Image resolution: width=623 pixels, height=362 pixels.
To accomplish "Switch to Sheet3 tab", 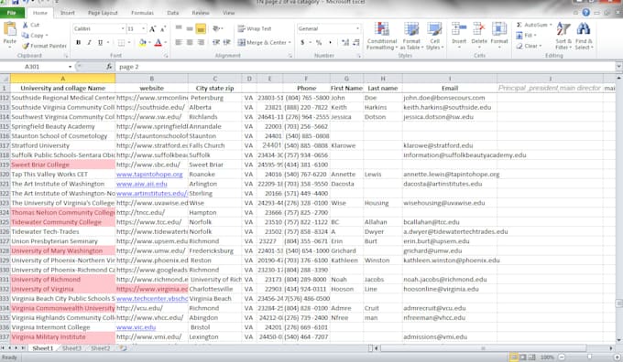I will click(x=71, y=348).
